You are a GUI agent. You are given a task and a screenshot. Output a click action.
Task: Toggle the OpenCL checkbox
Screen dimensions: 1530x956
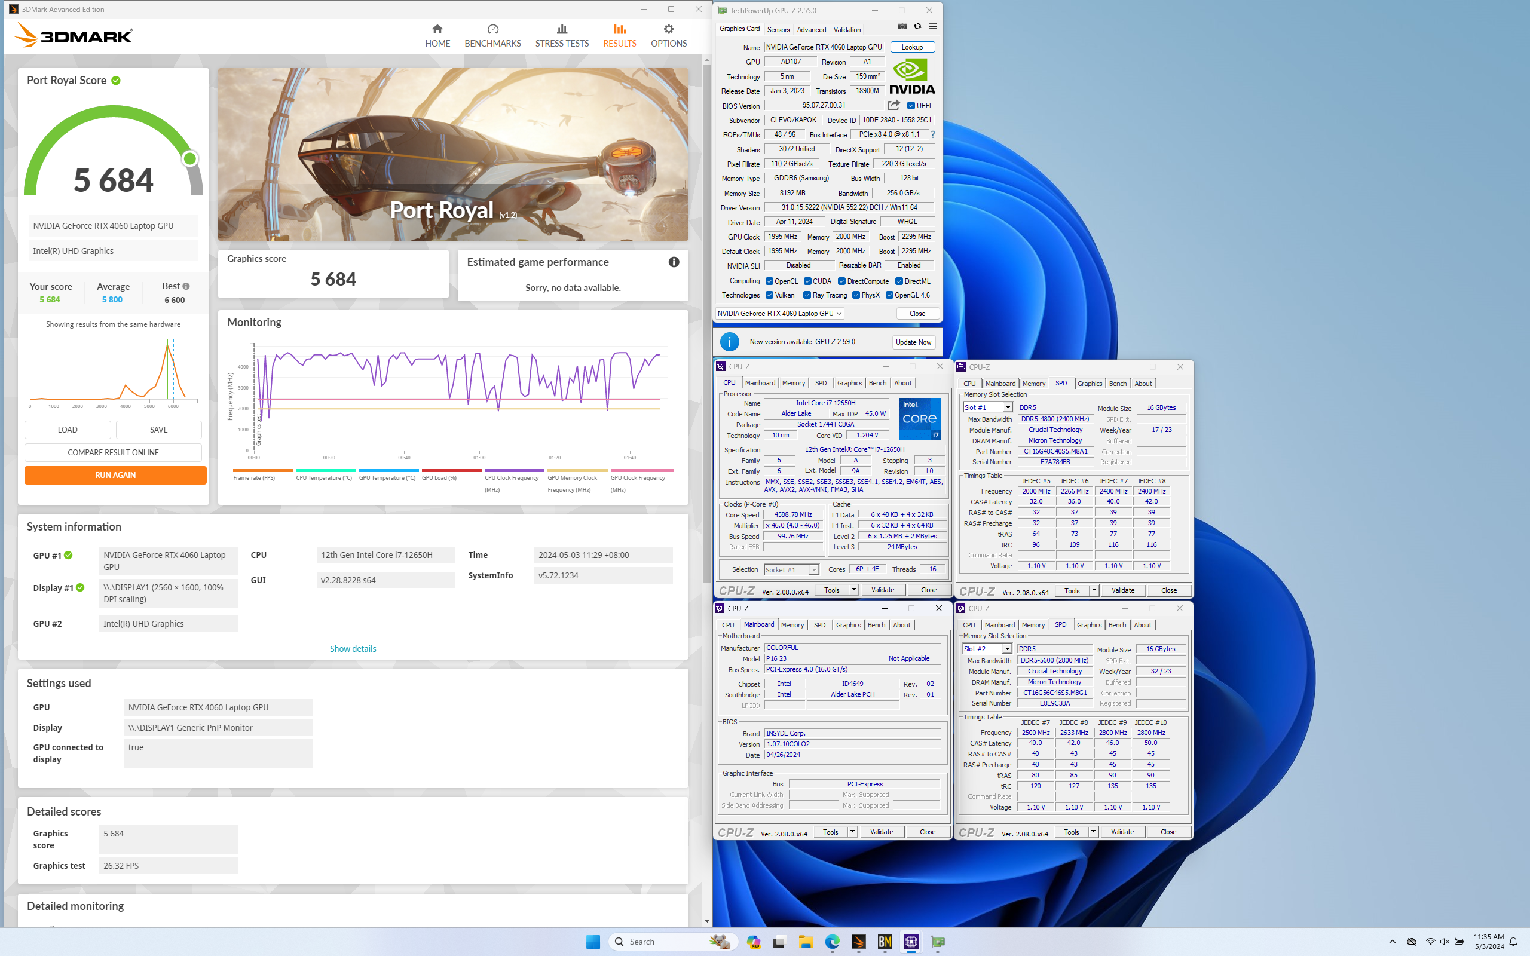click(769, 281)
